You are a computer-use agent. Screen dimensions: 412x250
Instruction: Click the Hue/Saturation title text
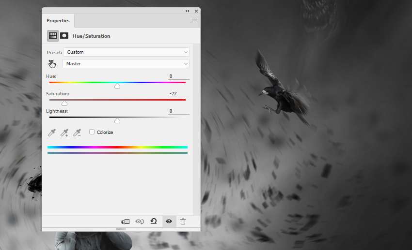click(92, 36)
